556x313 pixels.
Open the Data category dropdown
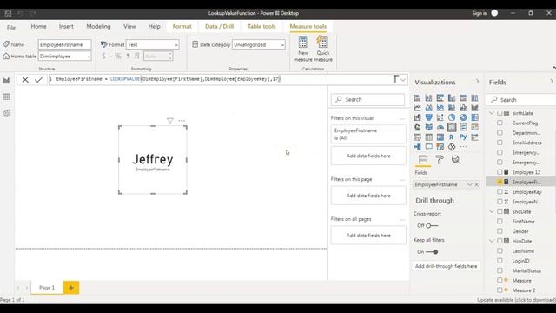pyautogui.click(x=259, y=44)
